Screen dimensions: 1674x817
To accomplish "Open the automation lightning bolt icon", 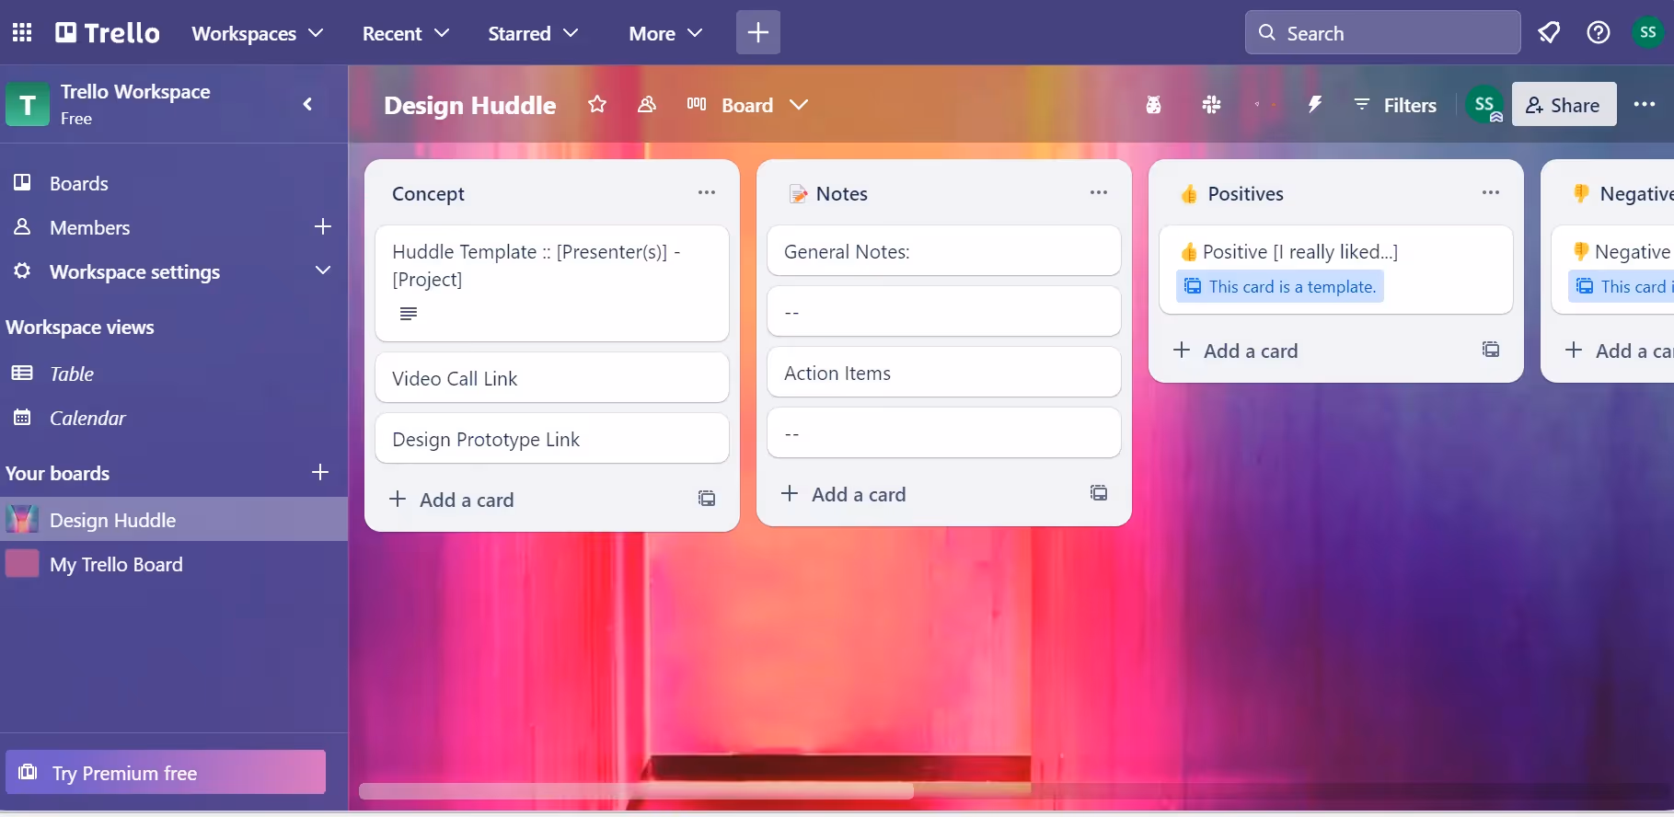I will [x=1314, y=105].
